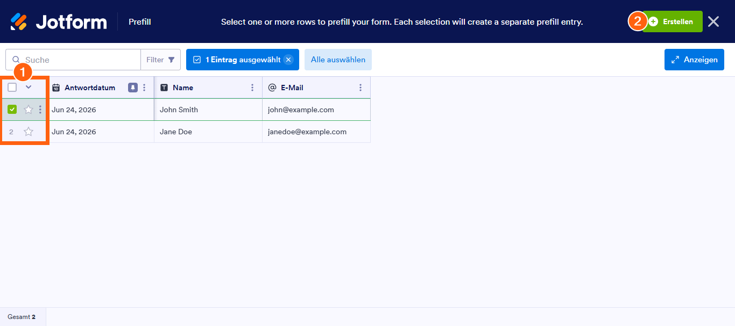Expand the chevron beside header checkbox
The width and height of the screenshot is (735, 326).
pyautogui.click(x=29, y=87)
